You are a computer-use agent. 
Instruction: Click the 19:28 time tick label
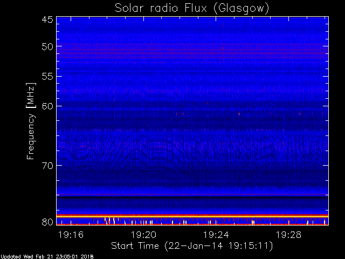(x=288, y=235)
